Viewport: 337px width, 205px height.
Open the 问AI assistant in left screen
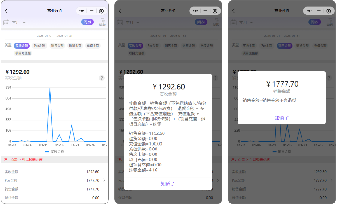tap(87, 22)
